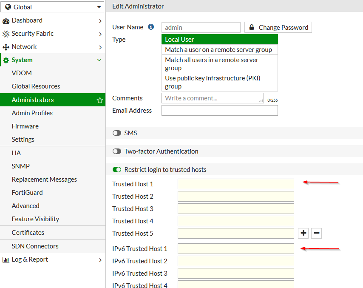Click the Change Password button
Image resolution: width=363 pixels, height=288 pixels.
click(278, 27)
